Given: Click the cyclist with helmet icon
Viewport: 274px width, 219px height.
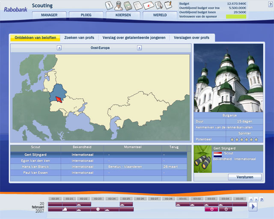Looking at the screenshot, I should coord(119,6).
